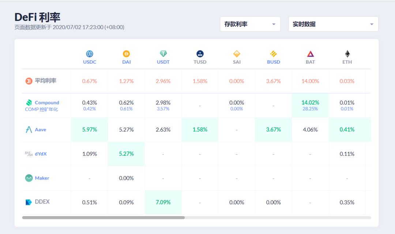The width and height of the screenshot is (395, 234).
Task: Open the 存款利率 dropdown
Action: [x=250, y=24]
